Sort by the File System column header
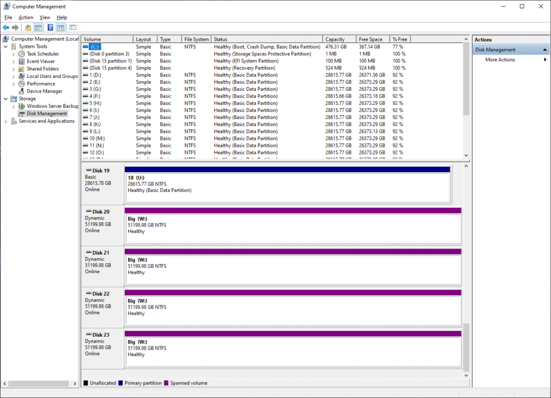This screenshot has height=398, width=551. pyautogui.click(x=196, y=39)
